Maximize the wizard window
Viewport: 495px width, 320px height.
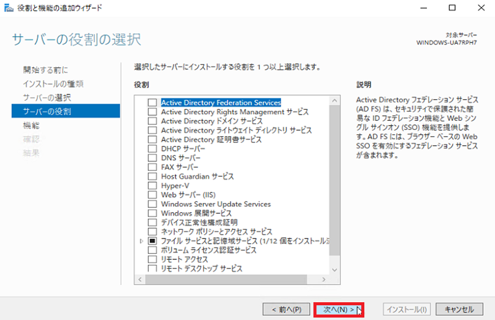pos(452,8)
